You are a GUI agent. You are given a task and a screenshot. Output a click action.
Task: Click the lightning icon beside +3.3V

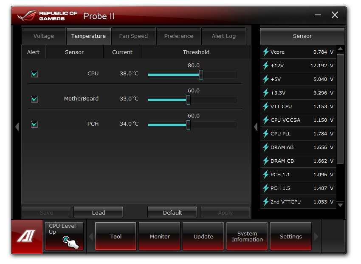[266, 93]
